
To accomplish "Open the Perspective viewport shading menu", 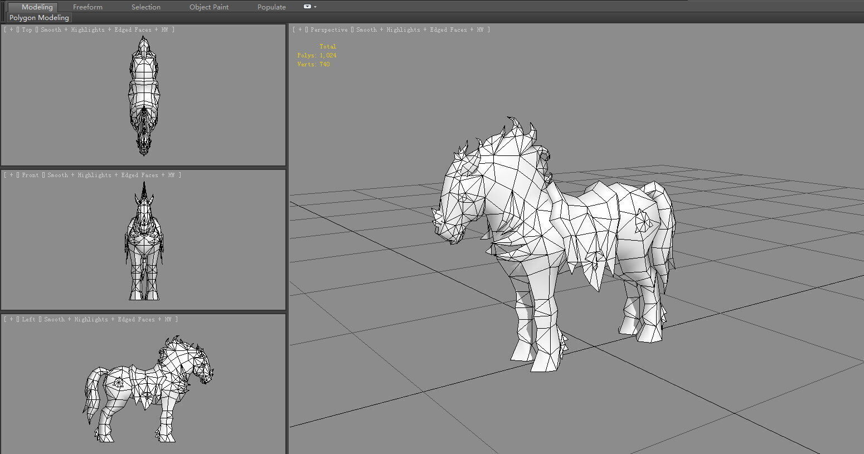I will click(x=420, y=30).
